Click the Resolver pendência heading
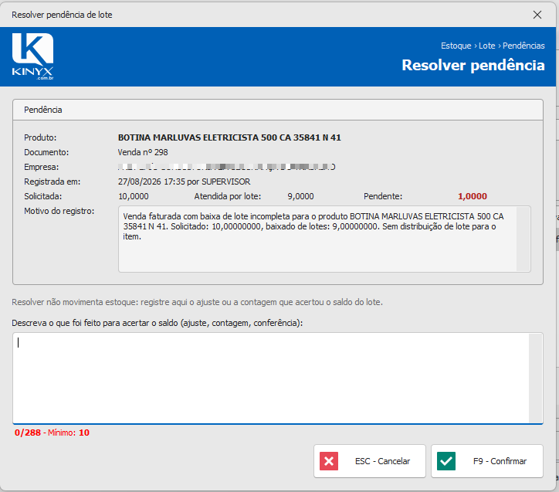Screen dimensions: 559x492 pyautogui.click(x=473, y=65)
